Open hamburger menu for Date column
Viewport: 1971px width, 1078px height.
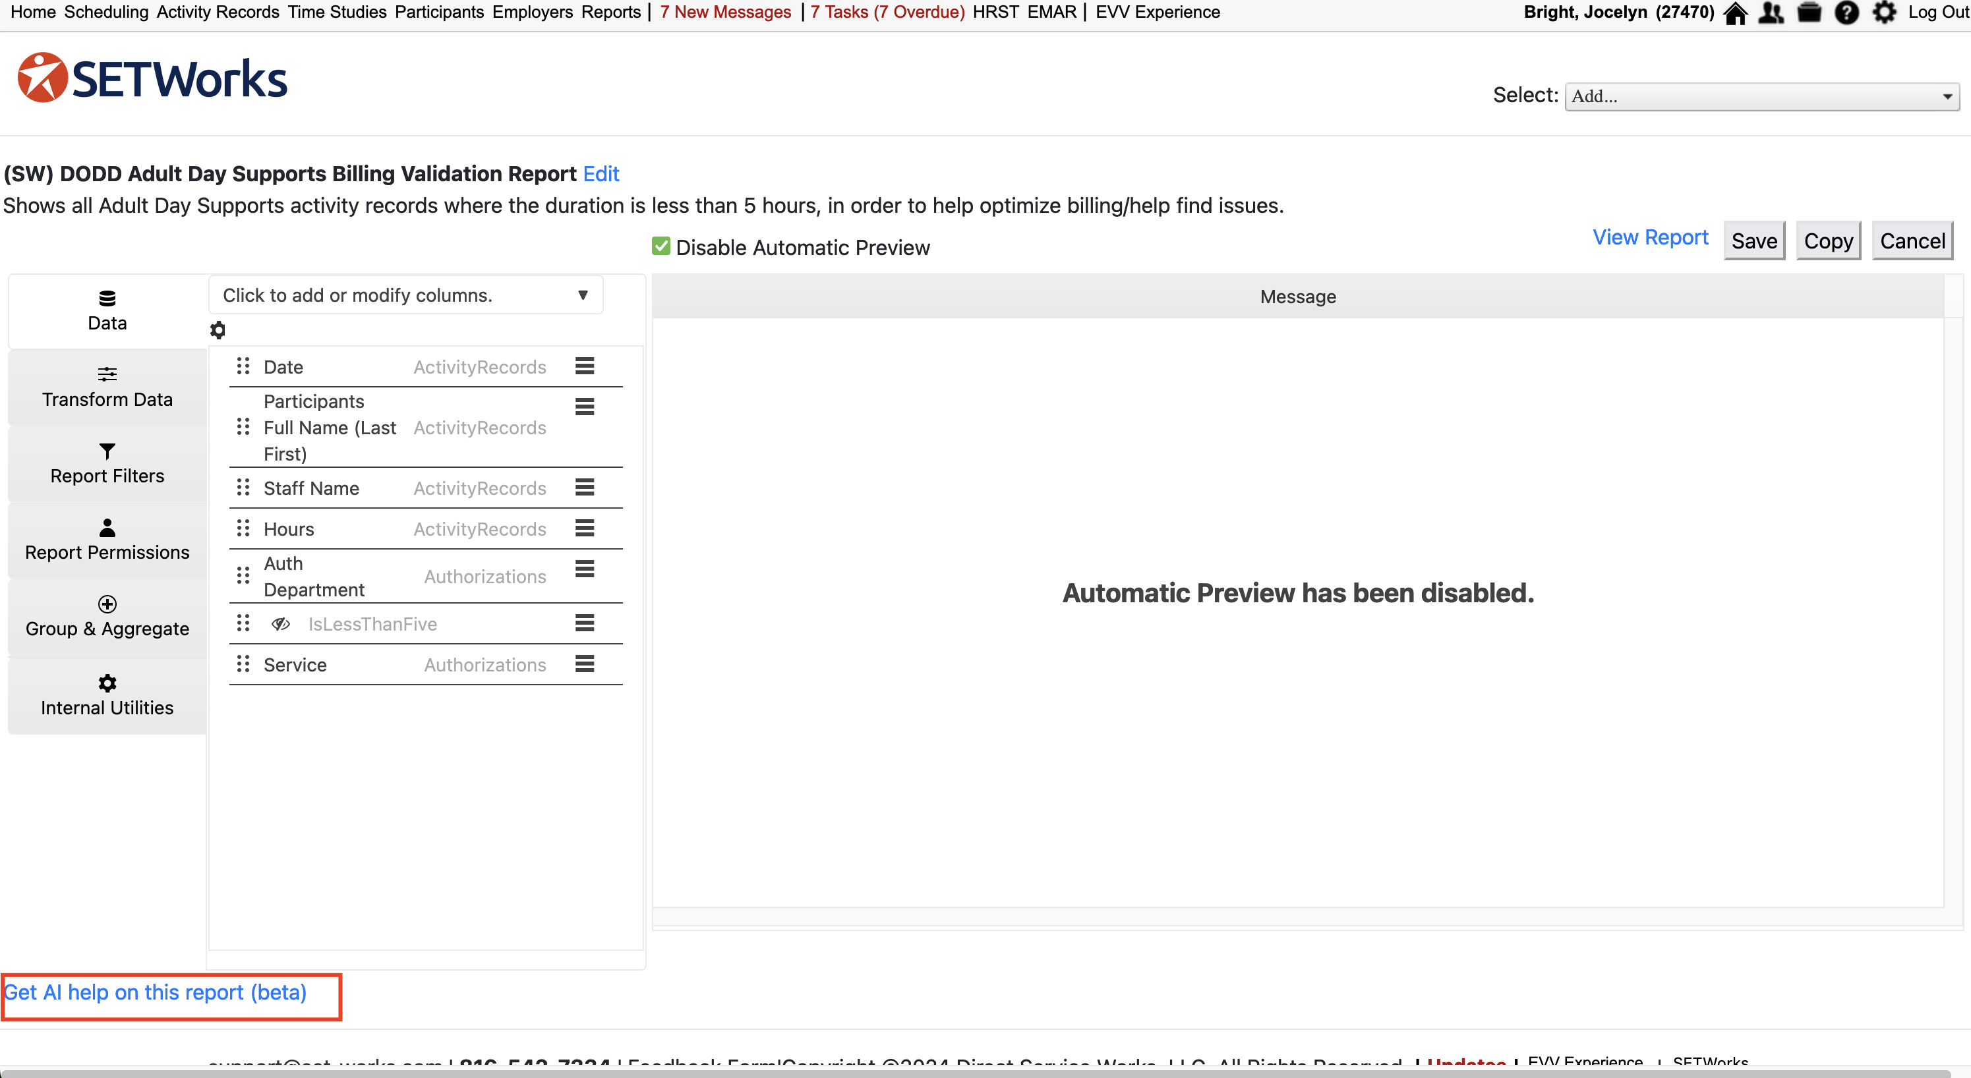(x=585, y=366)
